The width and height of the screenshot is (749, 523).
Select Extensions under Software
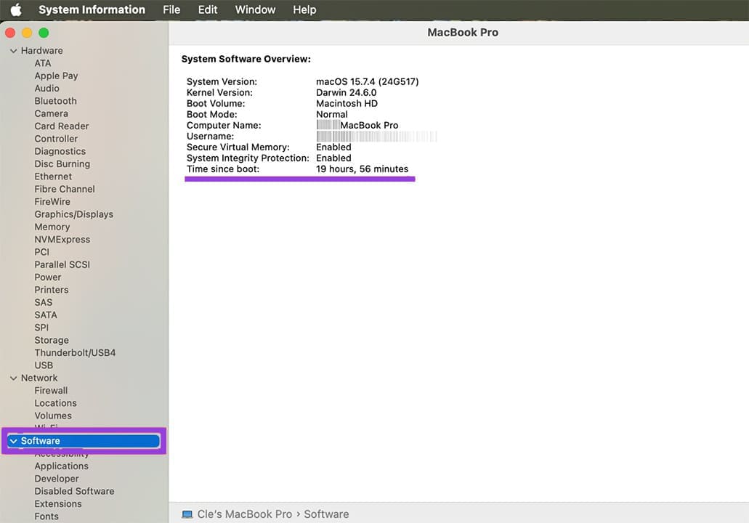pos(58,504)
